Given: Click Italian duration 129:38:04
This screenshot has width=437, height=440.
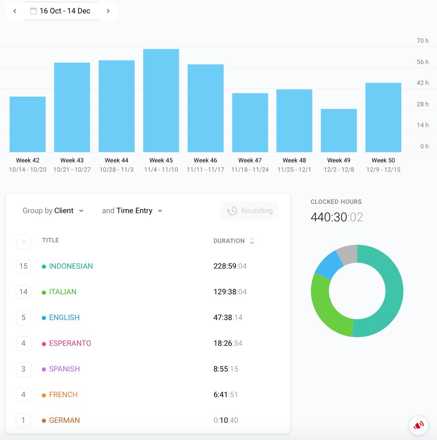Looking at the screenshot, I should [230, 292].
